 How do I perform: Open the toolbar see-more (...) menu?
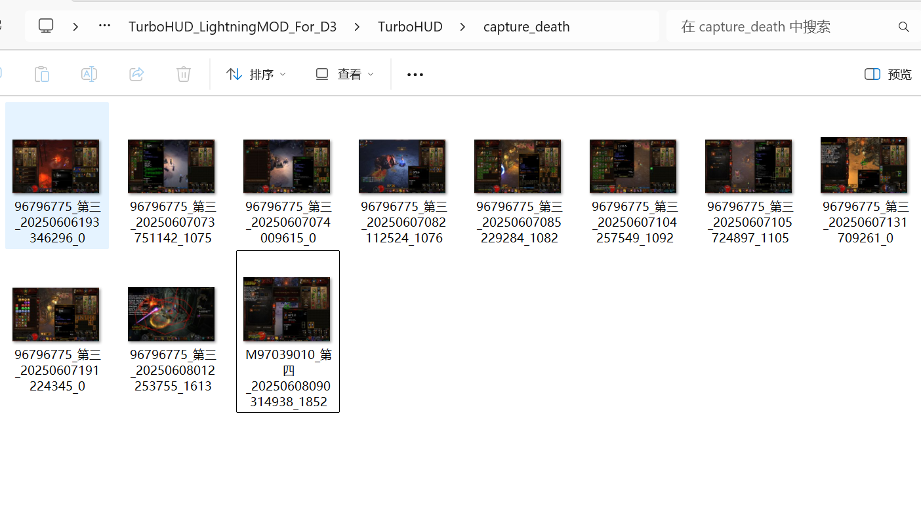[x=415, y=74]
